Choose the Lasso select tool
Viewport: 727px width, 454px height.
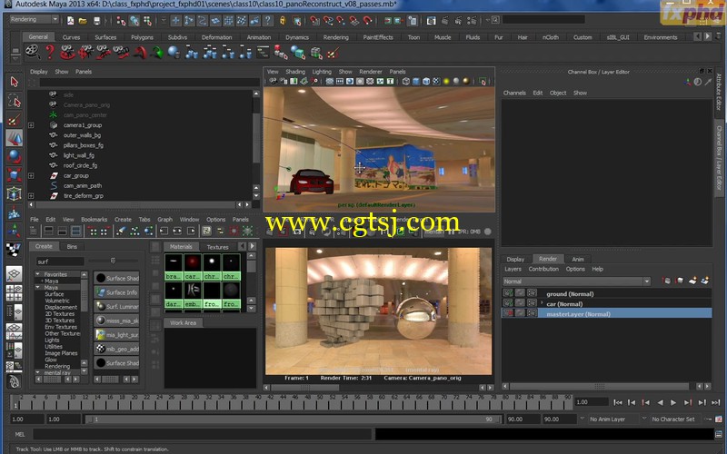click(x=14, y=101)
